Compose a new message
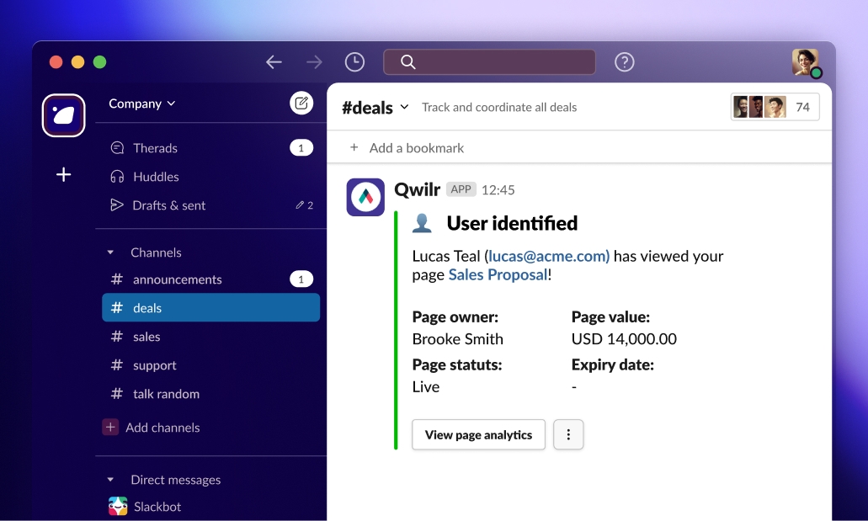Viewport: 868px width, 521px height. 301,103
